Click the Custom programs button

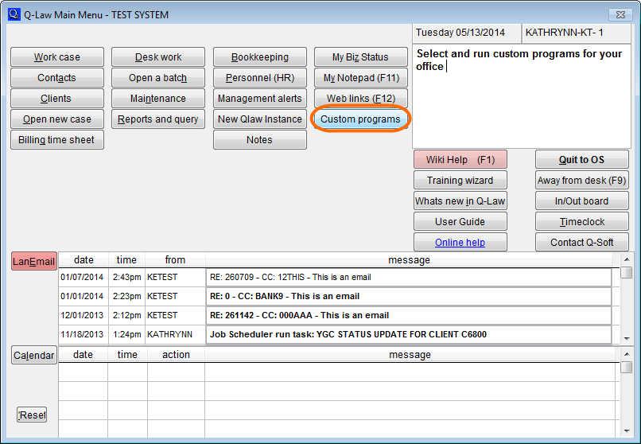[360, 119]
